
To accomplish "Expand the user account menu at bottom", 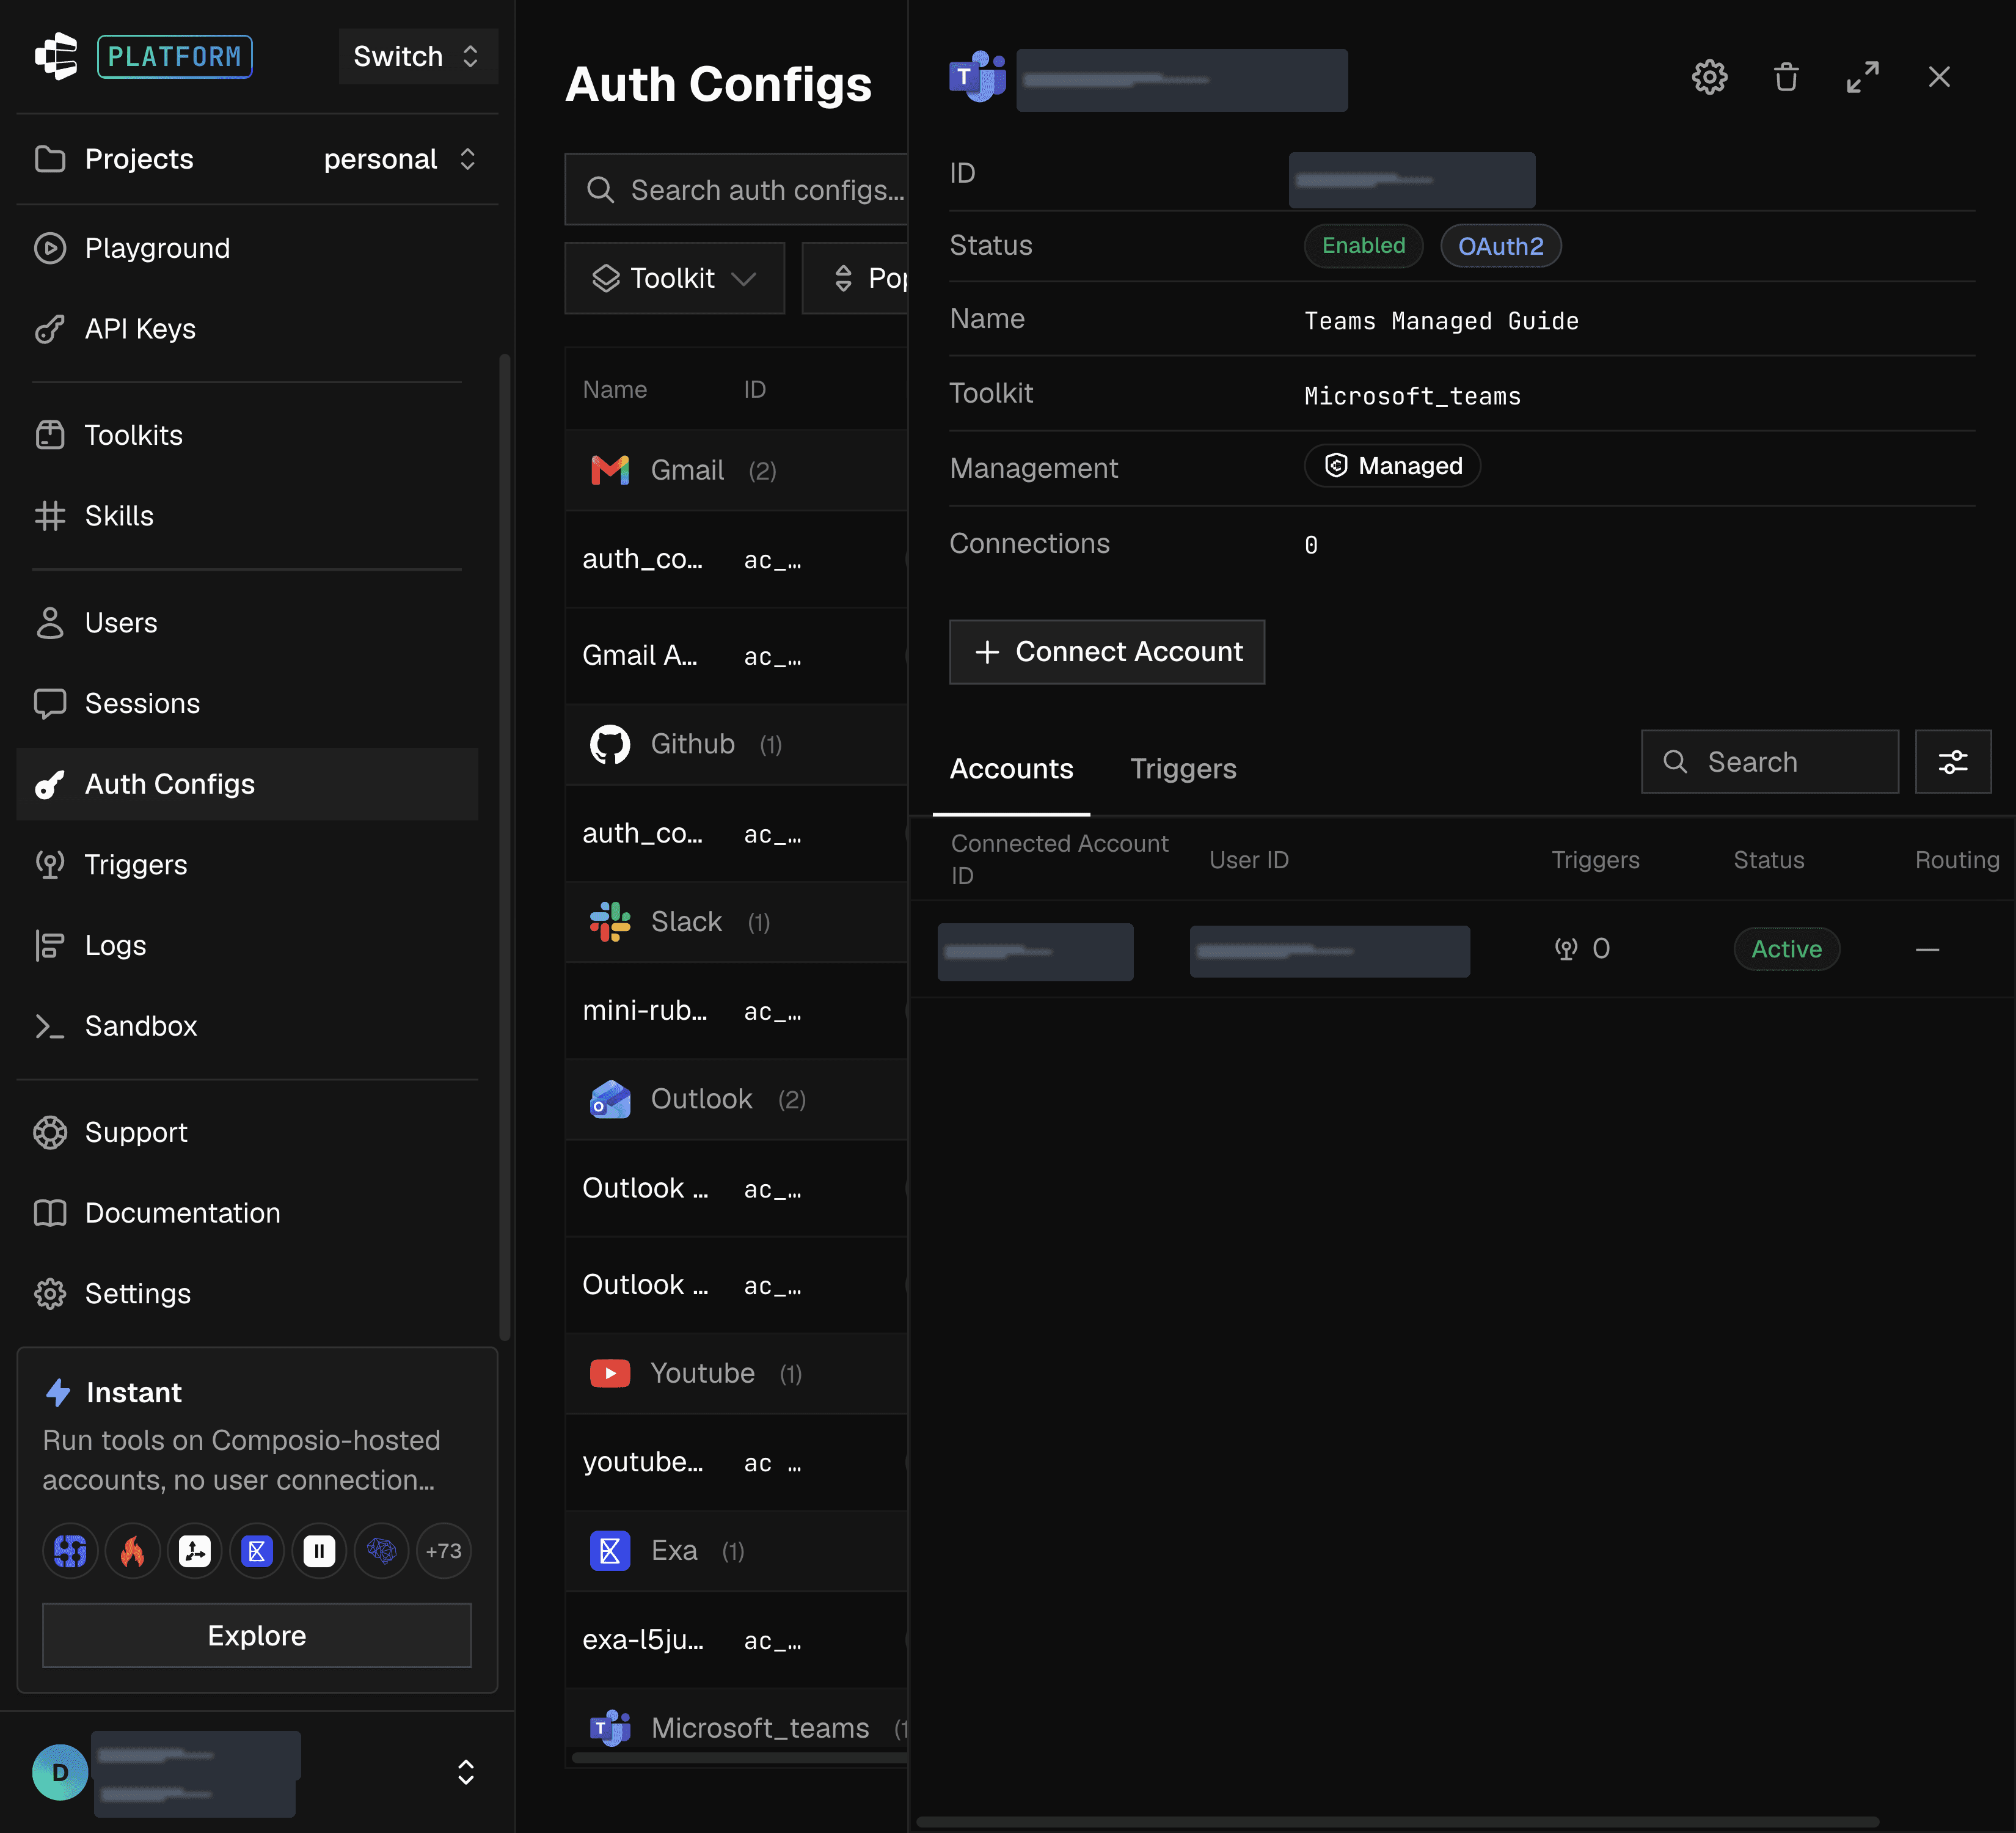I will pyautogui.click(x=466, y=1772).
